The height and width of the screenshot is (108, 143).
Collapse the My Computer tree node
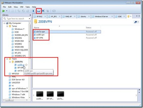[x=4, y=23]
